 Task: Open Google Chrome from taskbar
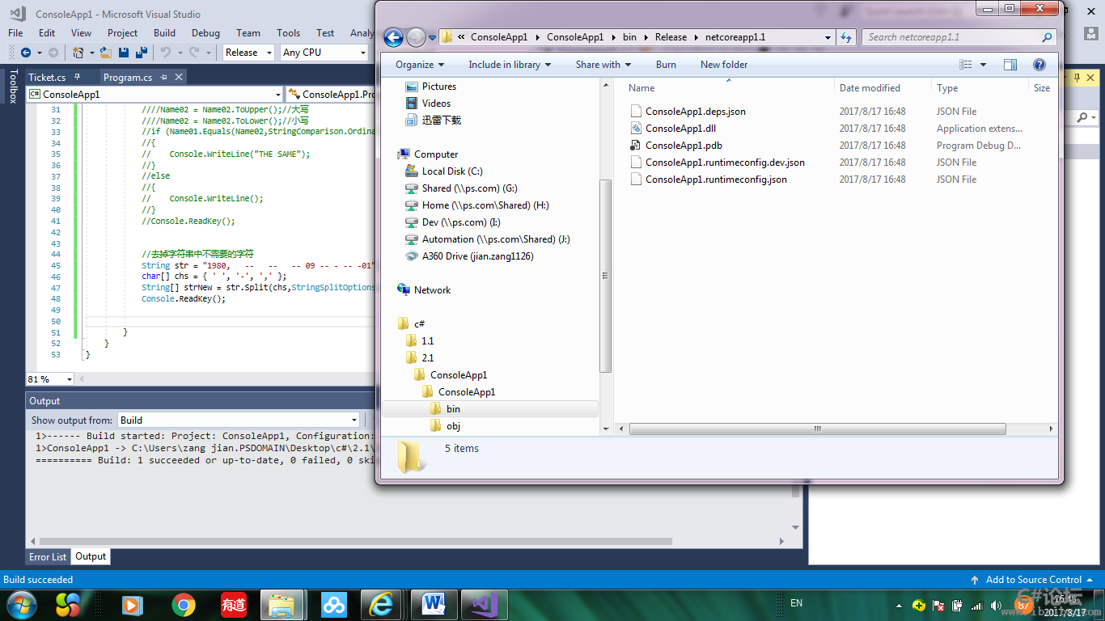pos(184,604)
